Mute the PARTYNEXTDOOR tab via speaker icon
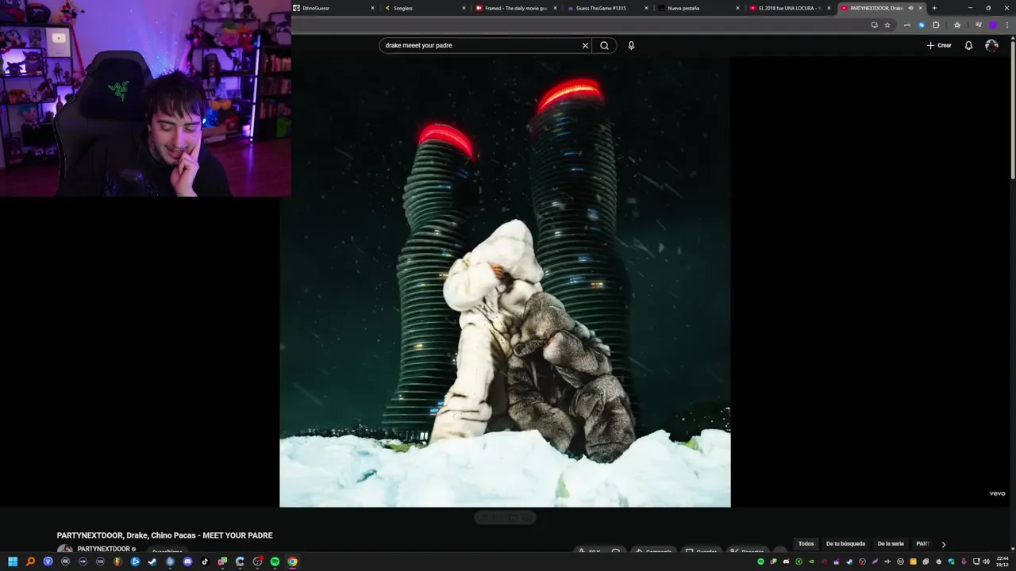This screenshot has width=1016, height=571. [910, 8]
